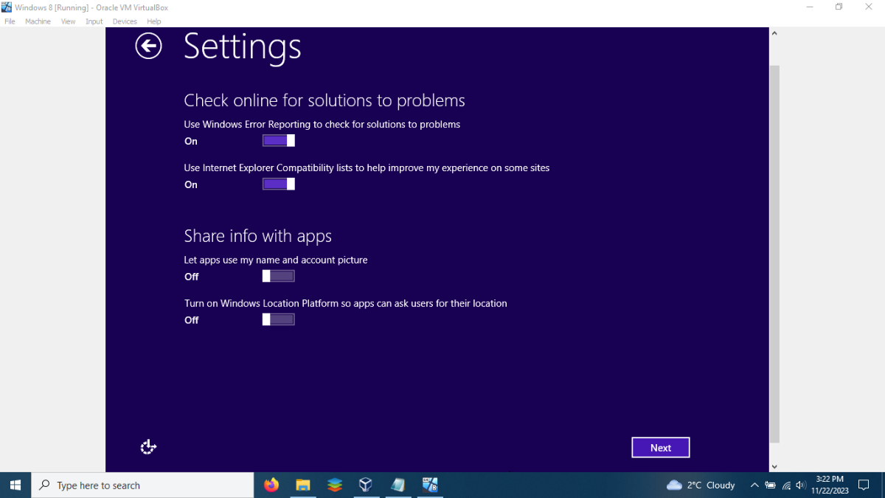Click the scrollbar up arrow
885x498 pixels.
[774, 33]
